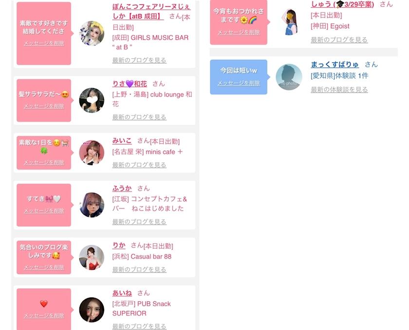Open みいこ's round profile avatar
409x330 pixels.
pyautogui.click(x=92, y=153)
